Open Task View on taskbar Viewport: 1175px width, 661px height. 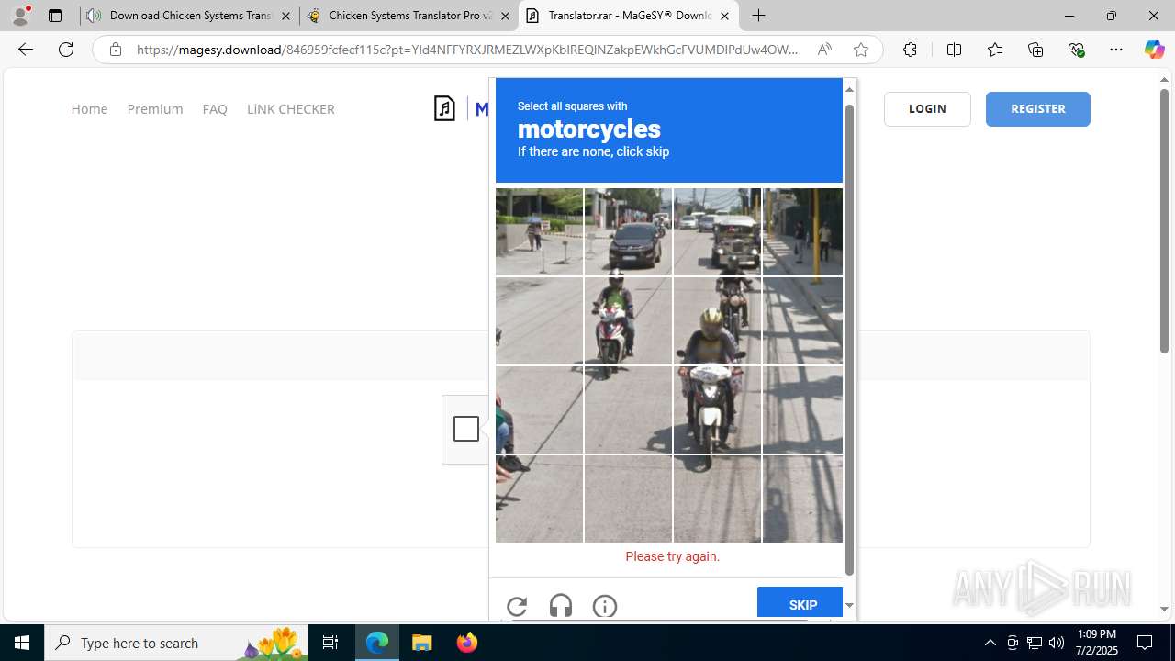pos(330,643)
